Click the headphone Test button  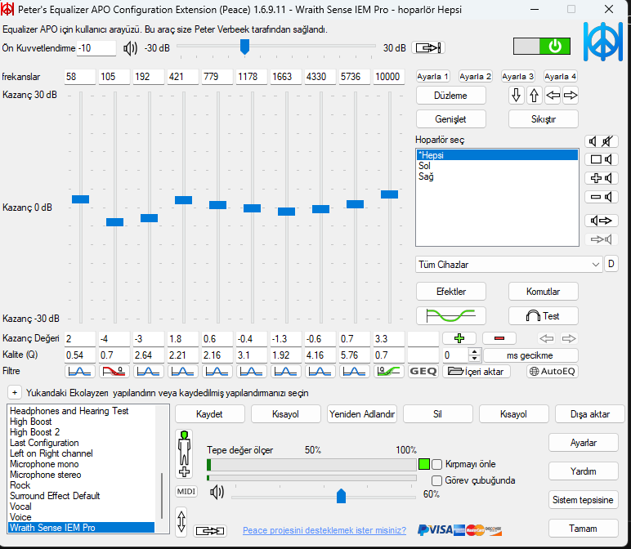point(544,315)
